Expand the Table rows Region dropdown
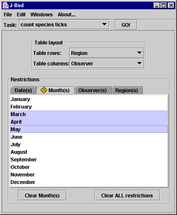The image size is (177, 215). pyautogui.click(x=139, y=53)
